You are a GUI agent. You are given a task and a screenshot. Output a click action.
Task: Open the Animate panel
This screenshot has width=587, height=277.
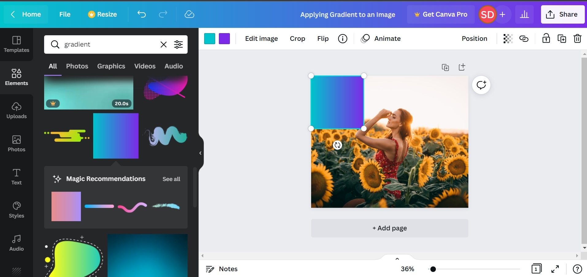click(x=381, y=39)
